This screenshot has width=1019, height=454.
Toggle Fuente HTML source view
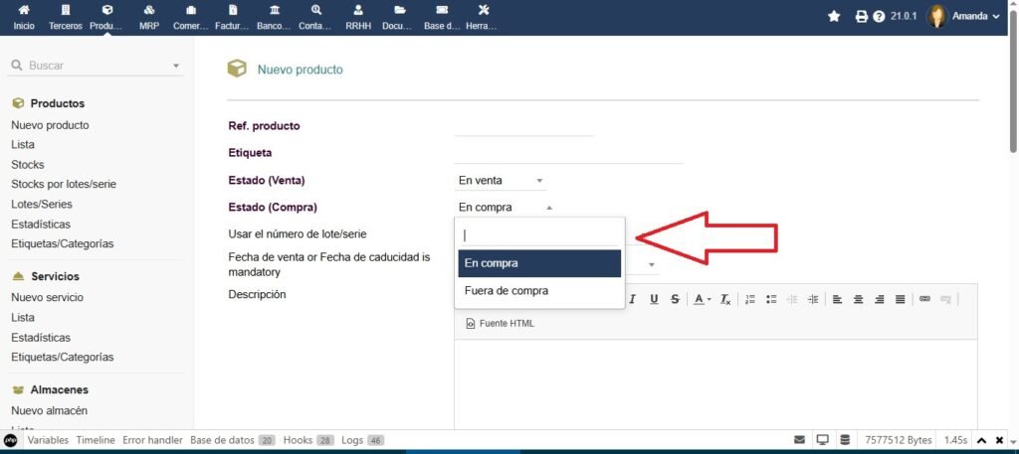pyautogui.click(x=500, y=323)
